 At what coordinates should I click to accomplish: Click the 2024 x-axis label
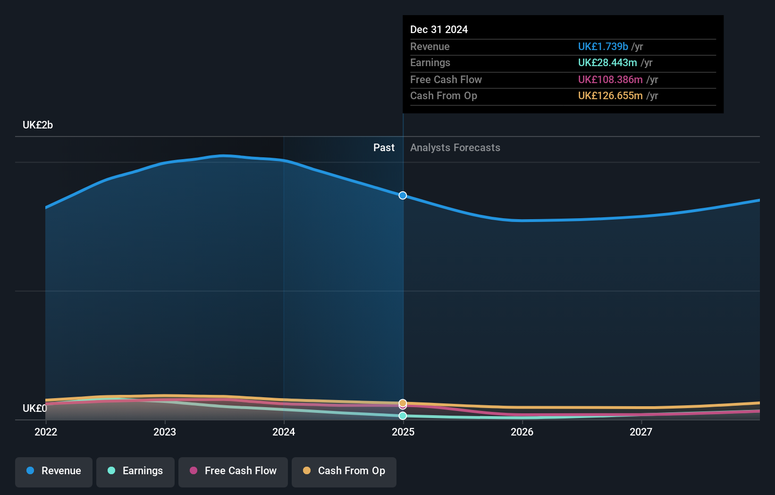pos(284,432)
